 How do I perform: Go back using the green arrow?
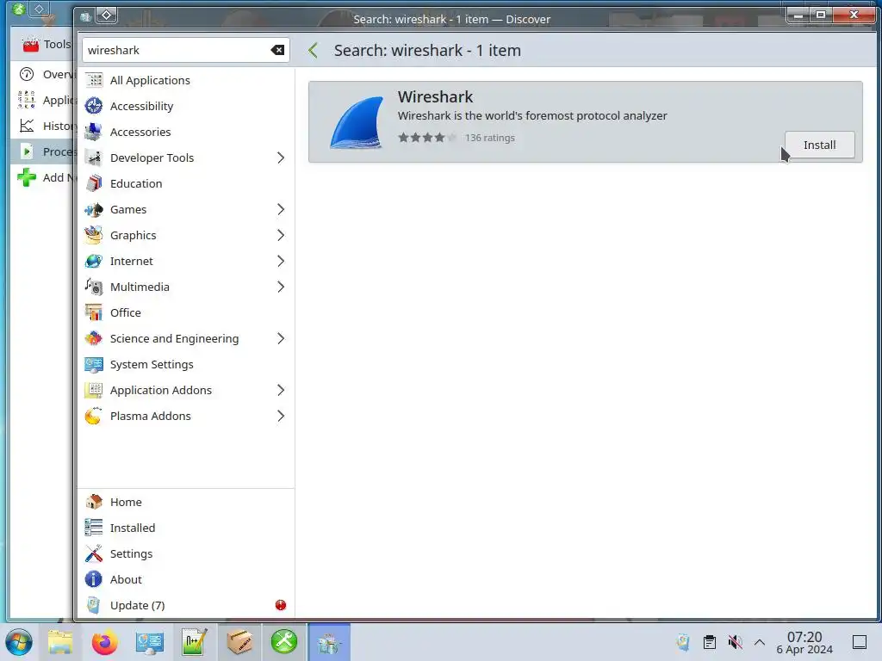tap(314, 51)
